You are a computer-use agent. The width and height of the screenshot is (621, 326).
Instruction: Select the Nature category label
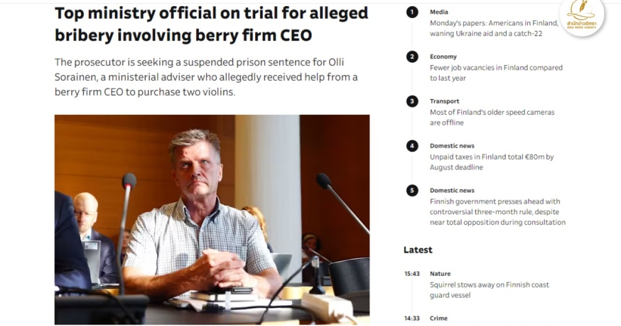[x=440, y=273]
